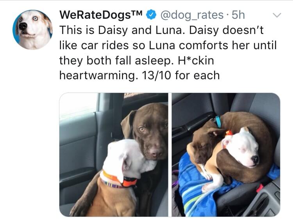Click the blue verified badge
Image resolution: width=293 pixels, height=221 pixels.
[151, 15]
